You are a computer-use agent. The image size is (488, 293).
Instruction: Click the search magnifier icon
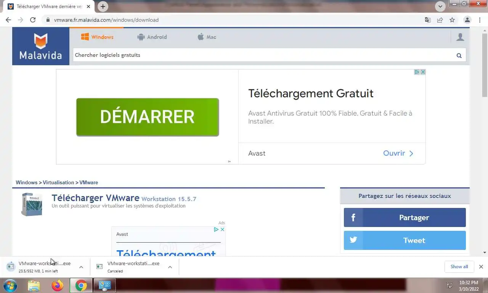point(459,55)
